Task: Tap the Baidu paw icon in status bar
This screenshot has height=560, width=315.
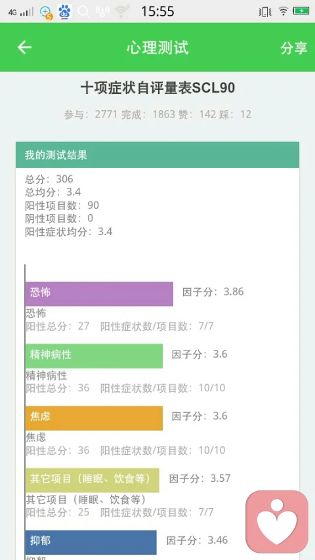Action: coord(64,11)
